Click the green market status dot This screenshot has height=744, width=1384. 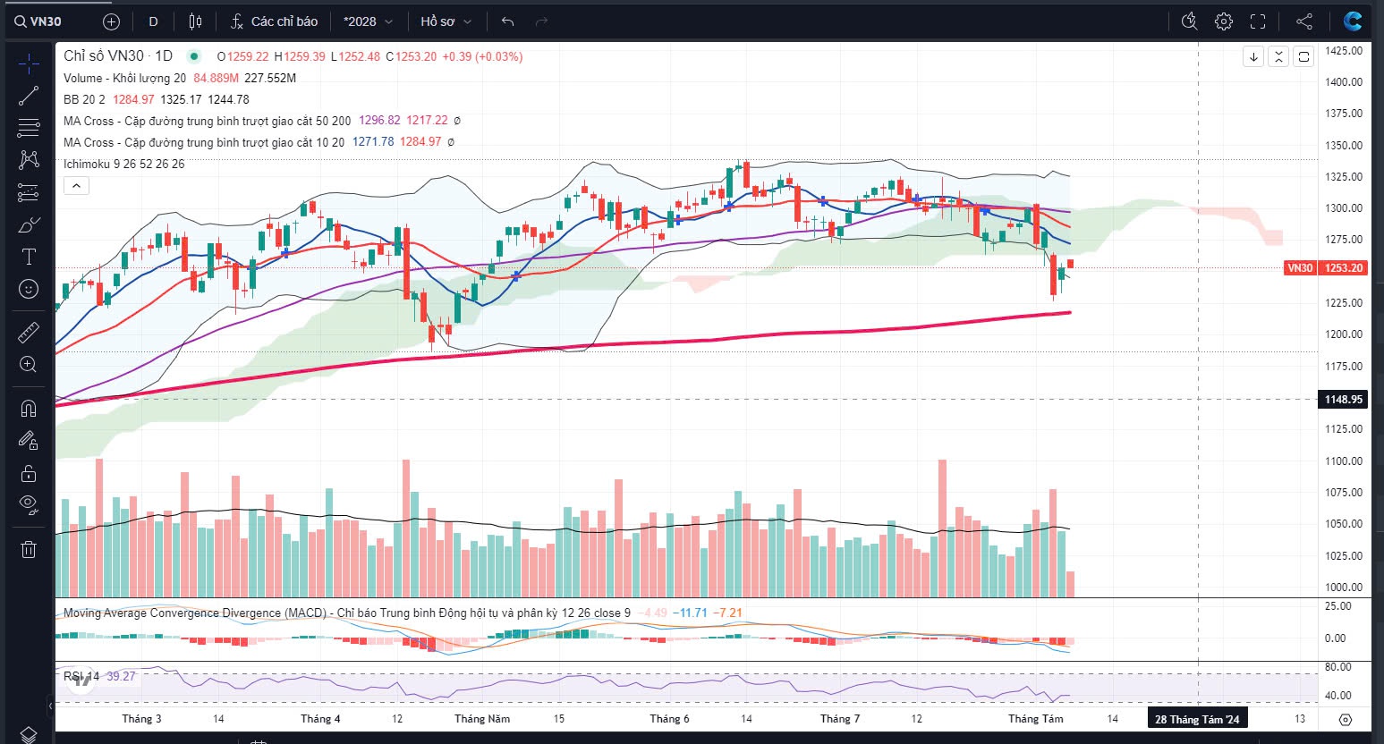click(x=194, y=56)
